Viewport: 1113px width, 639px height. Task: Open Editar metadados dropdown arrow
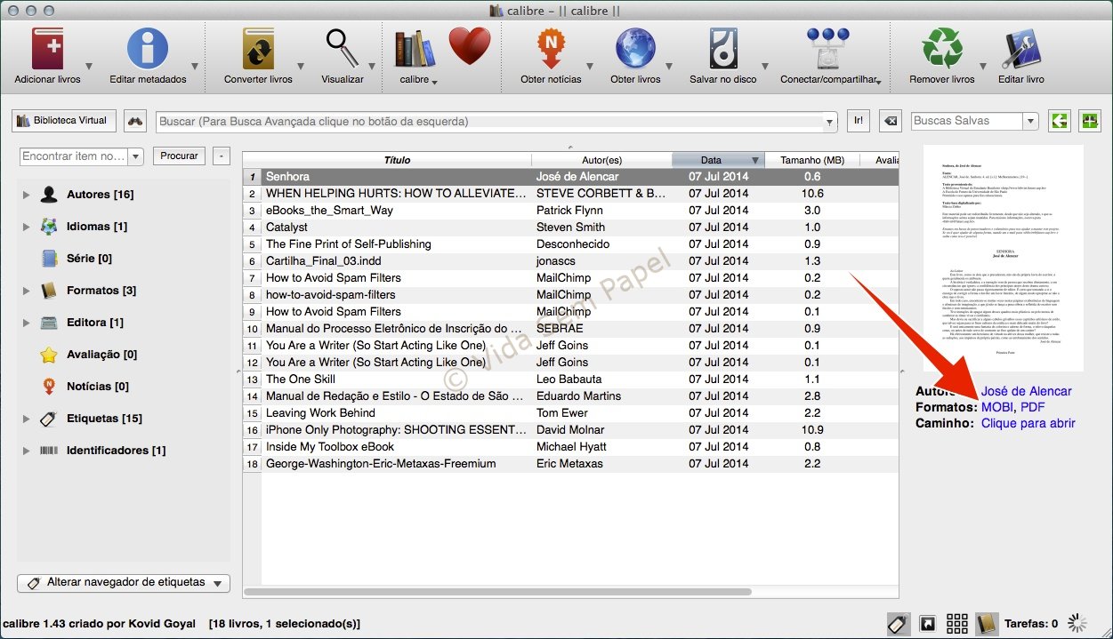194,67
